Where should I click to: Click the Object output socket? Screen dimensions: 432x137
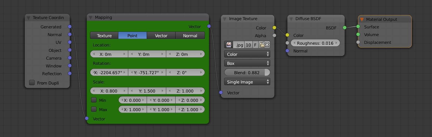[x=70, y=50]
